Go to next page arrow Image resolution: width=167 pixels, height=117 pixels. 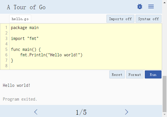126,112
